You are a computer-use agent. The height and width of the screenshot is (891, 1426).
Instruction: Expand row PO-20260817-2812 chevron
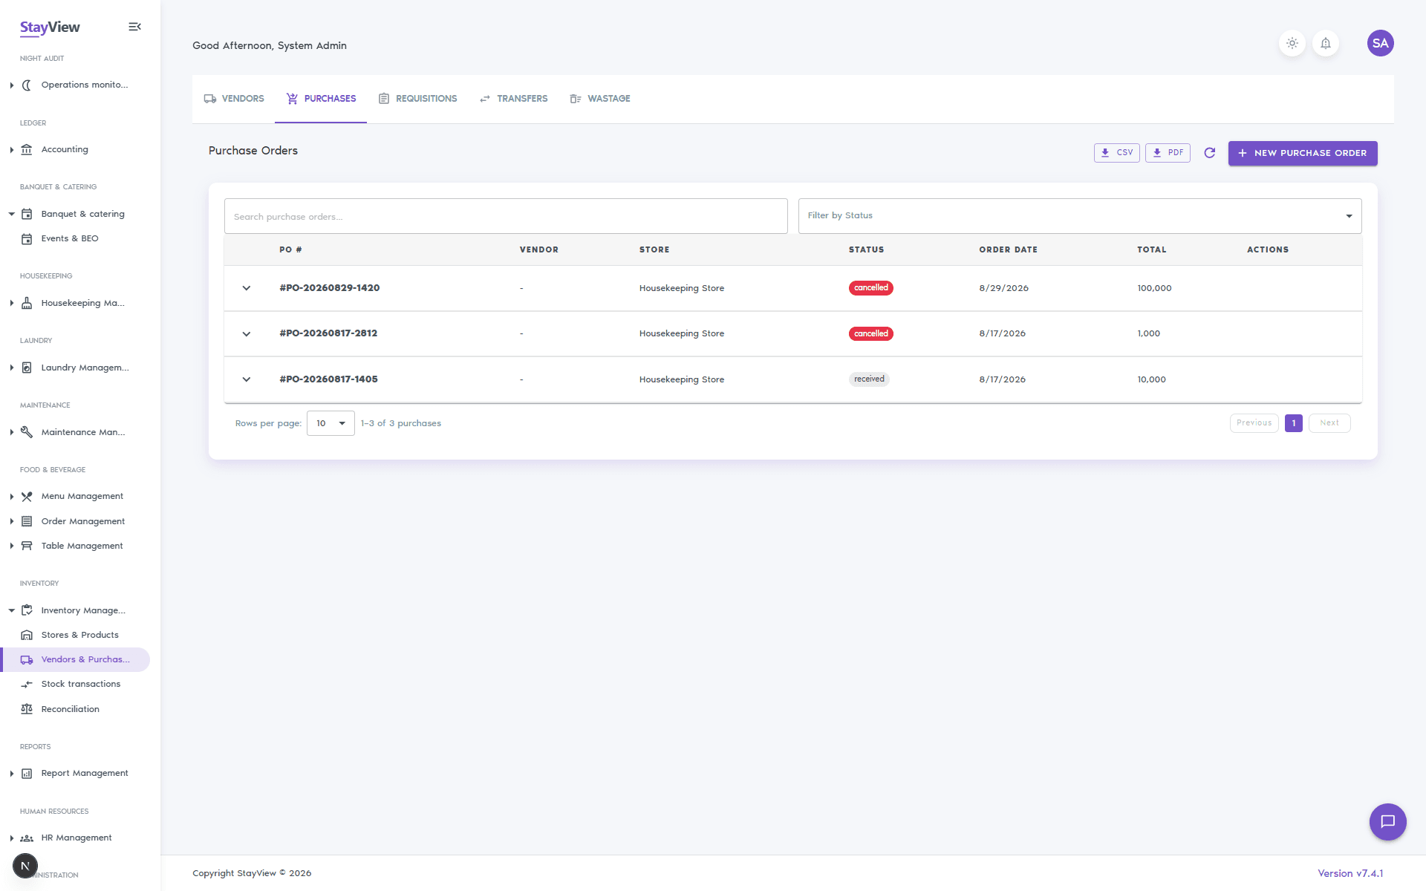point(247,334)
